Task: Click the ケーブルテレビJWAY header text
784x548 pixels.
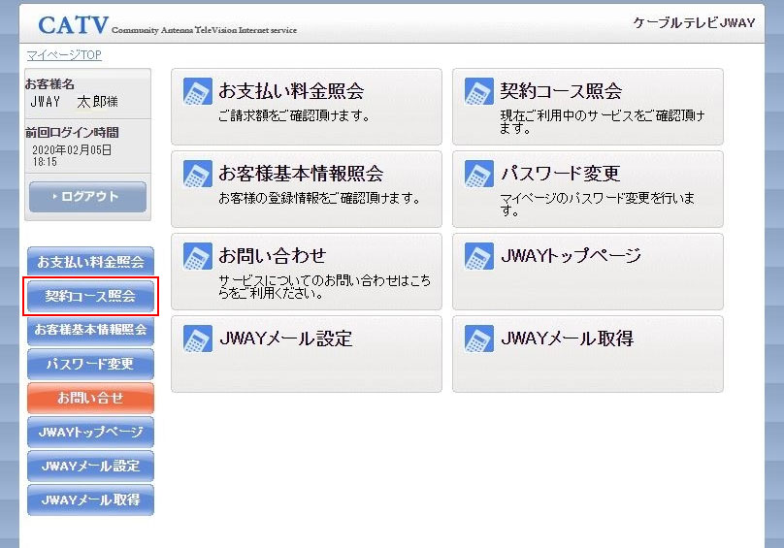Action: tap(694, 23)
